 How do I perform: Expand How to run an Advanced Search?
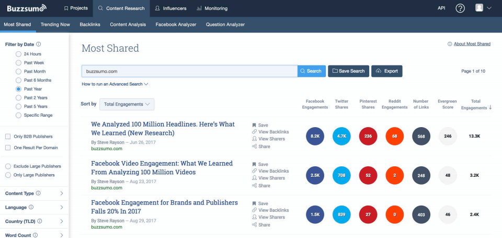pyautogui.click(x=115, y=84)
